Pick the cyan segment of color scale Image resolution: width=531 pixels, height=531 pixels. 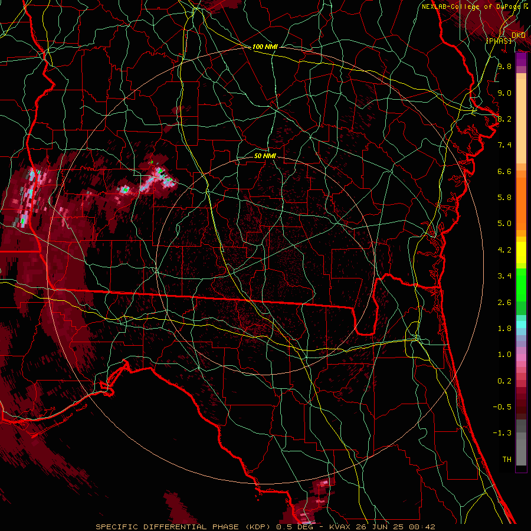(521, 324)
